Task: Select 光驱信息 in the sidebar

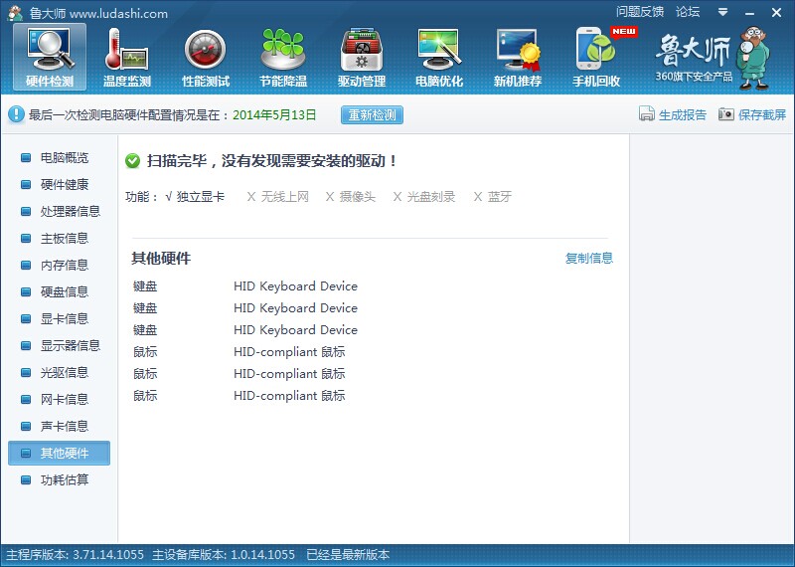Action: coord(59,373)
